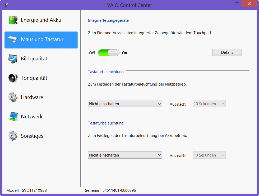
Task: Click serial number 54511401-0000396
Action: pos(119,190)
